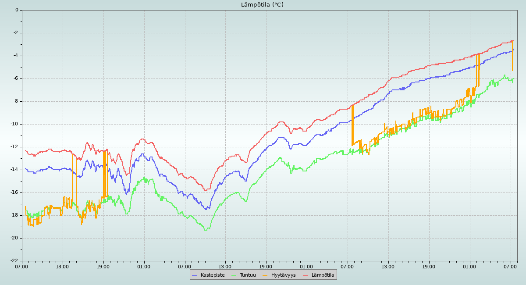This screenshot has height=285, width=526.
Task: Click the earliest 13:00 time axis label
Action: pyautogui.click(x=62, y=267)
